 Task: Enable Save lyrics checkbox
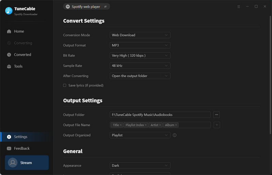tap(65, 85)
